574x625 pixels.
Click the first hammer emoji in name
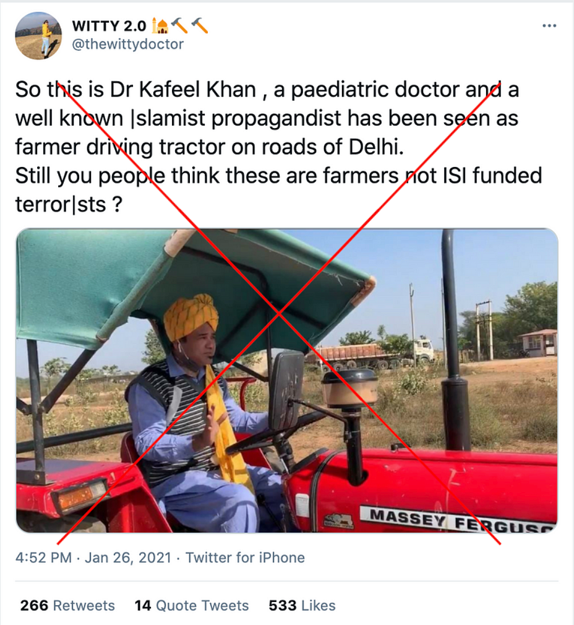point(179,26)
